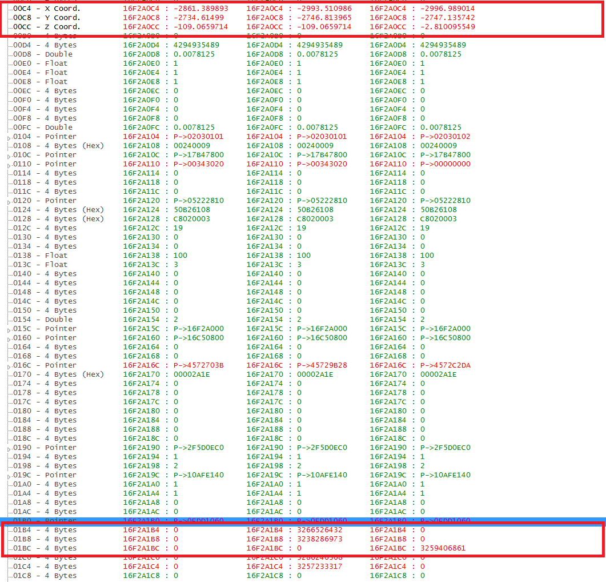The image size is (606, 582).
Task: Select the 0198 4 Bytes row label
Action: tap(45, 466)
